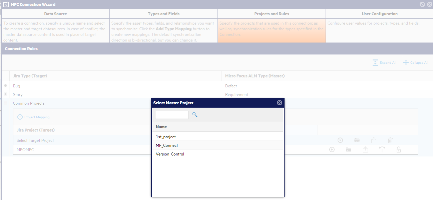
Task: Collapse the Common Projects section
Action: point(5,103)
